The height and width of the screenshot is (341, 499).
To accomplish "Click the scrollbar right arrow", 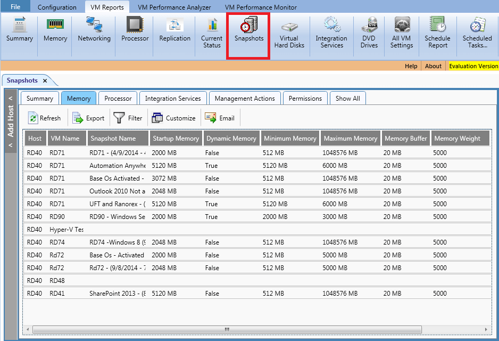I will 486,329.
